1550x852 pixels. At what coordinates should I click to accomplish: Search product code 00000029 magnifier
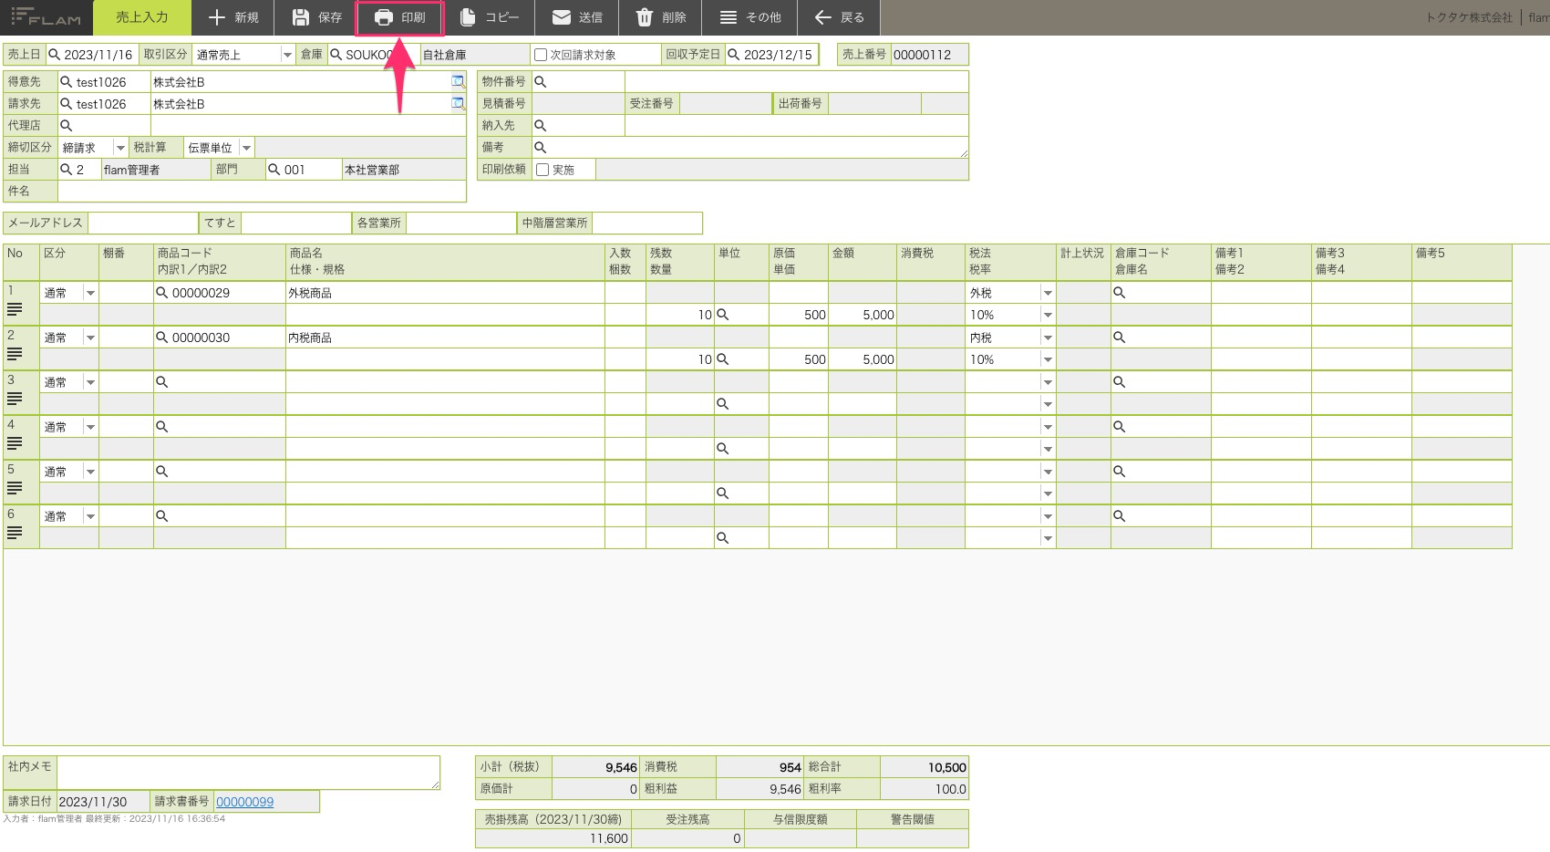[x=162, y=293]
